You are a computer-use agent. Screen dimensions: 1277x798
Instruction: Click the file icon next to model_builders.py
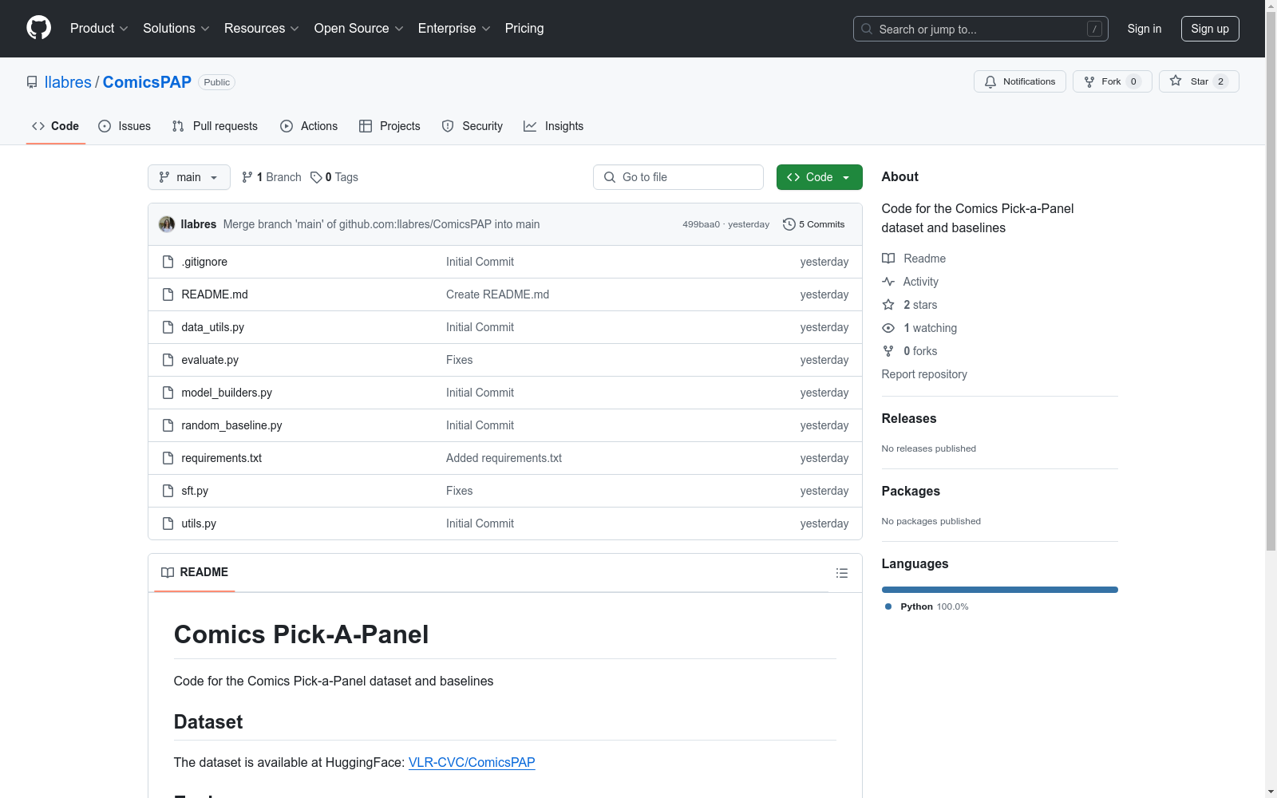click(x=168, y=393)
